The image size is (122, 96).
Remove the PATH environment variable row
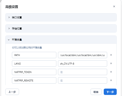tap(111, 55)
